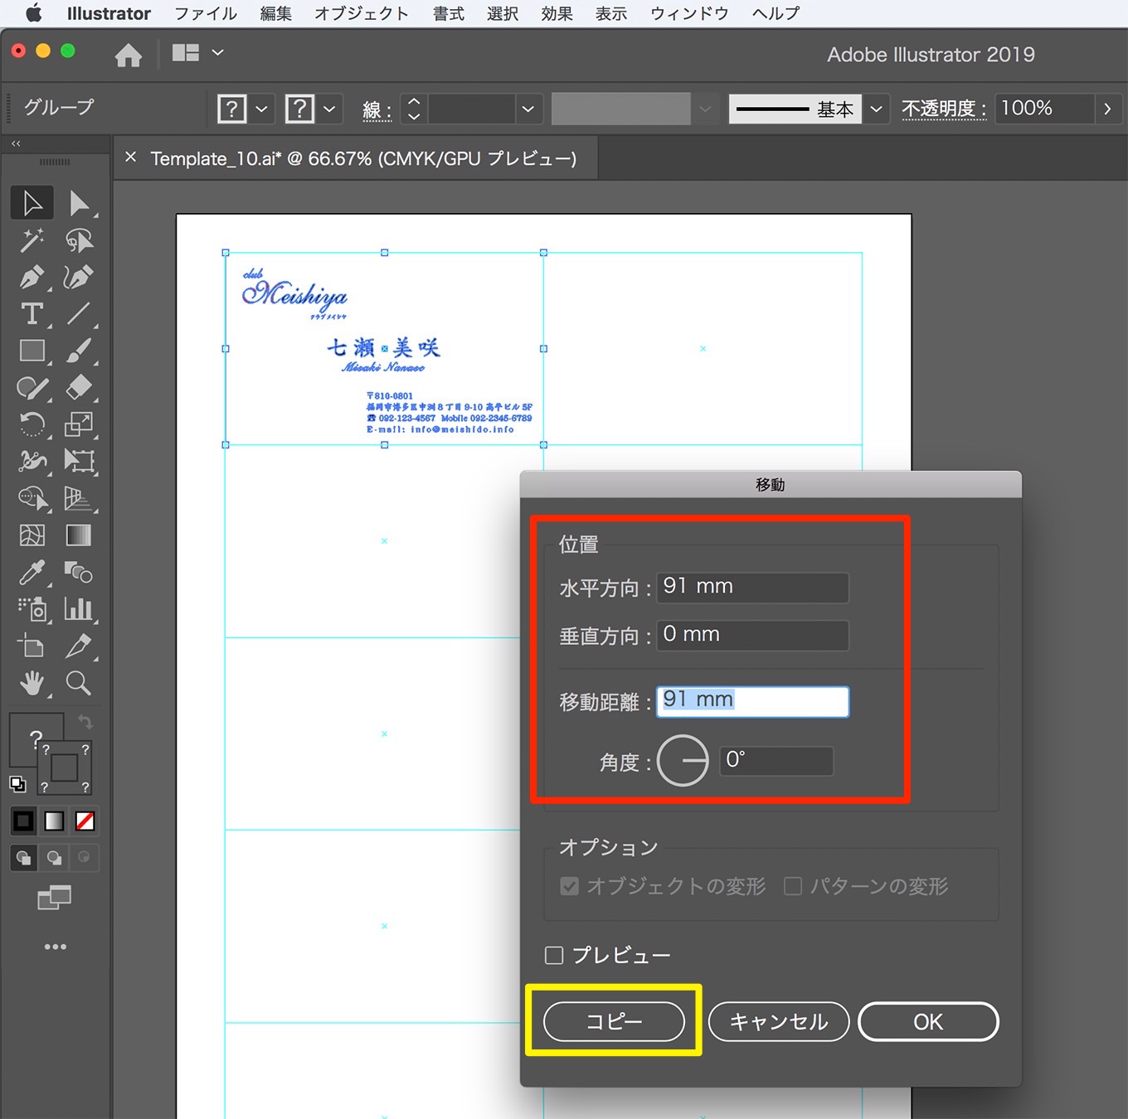
Task: Select the Lasso tool
Action: click(x=79, y=240)
